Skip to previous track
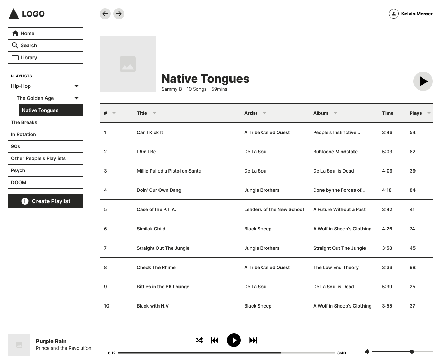The width and height of the screenshot is (441, 364). point(215,340)
